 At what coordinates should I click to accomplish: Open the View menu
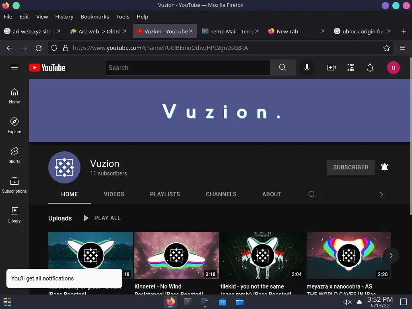point(42,16)
